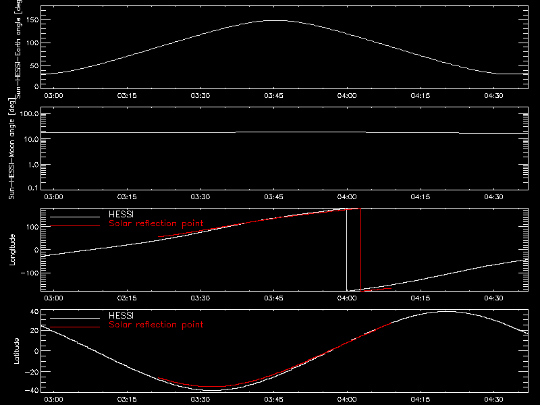The height and width of the screenshot is (405, 540).
Task: Click the 100 tick on Longitude axis
Action: [x=32, y=227]
